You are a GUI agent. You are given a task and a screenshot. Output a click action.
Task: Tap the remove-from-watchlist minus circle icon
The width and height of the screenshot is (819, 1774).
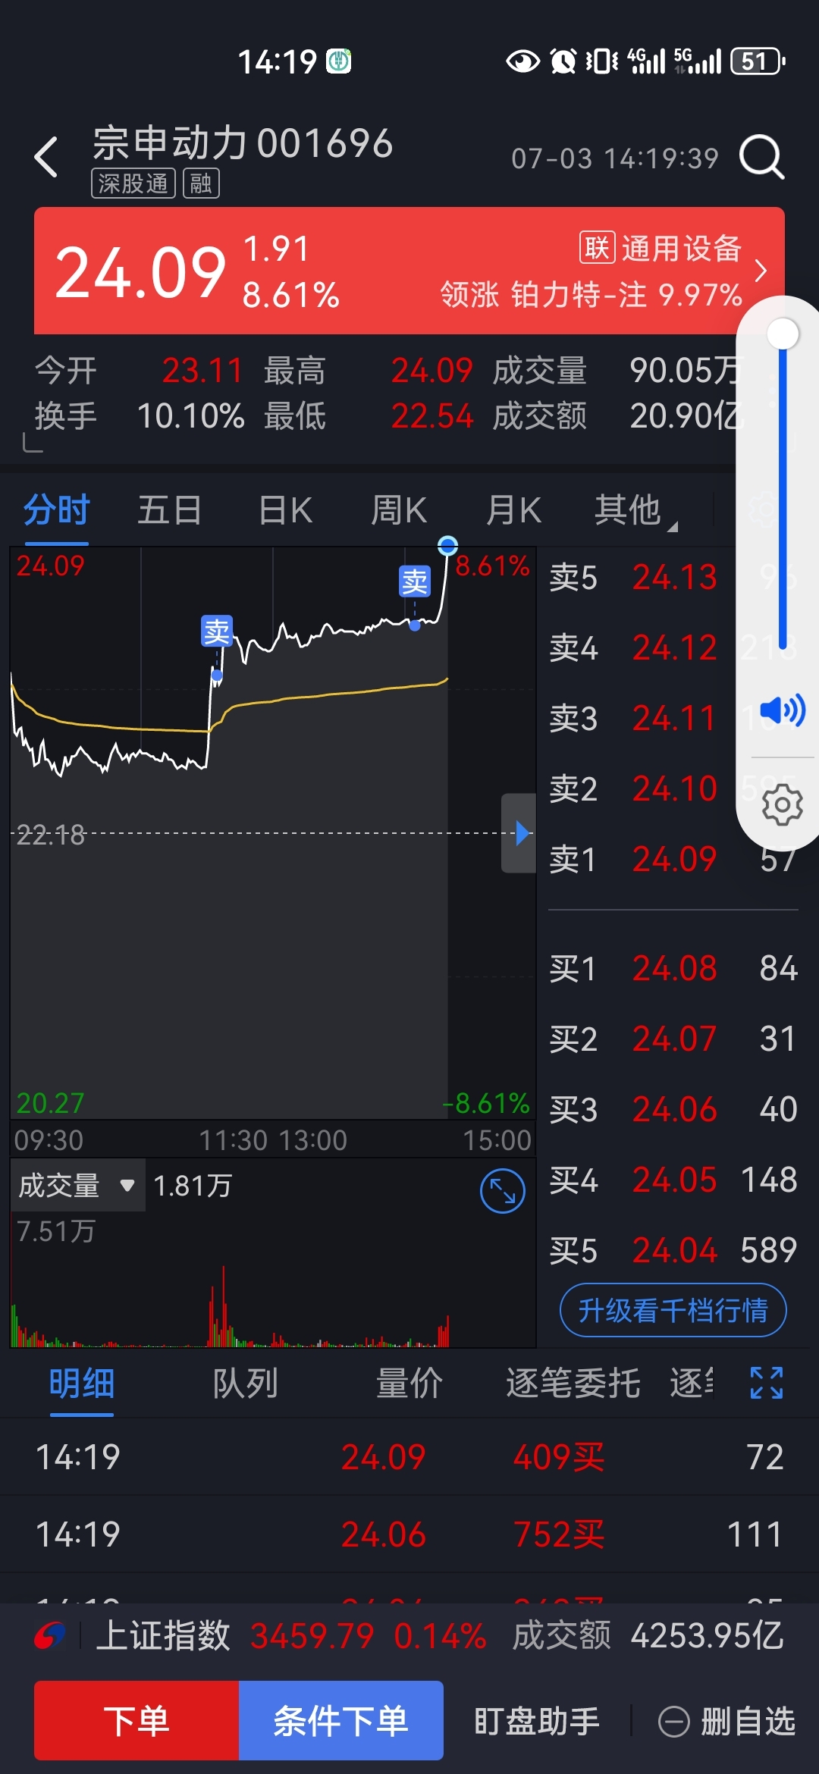pos(673,1721)
